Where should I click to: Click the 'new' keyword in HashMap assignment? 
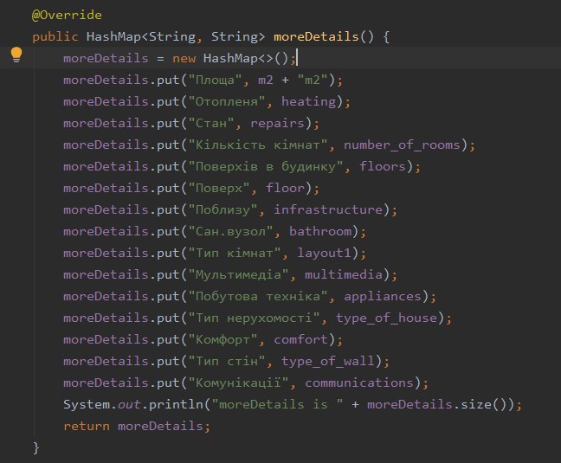184,58
